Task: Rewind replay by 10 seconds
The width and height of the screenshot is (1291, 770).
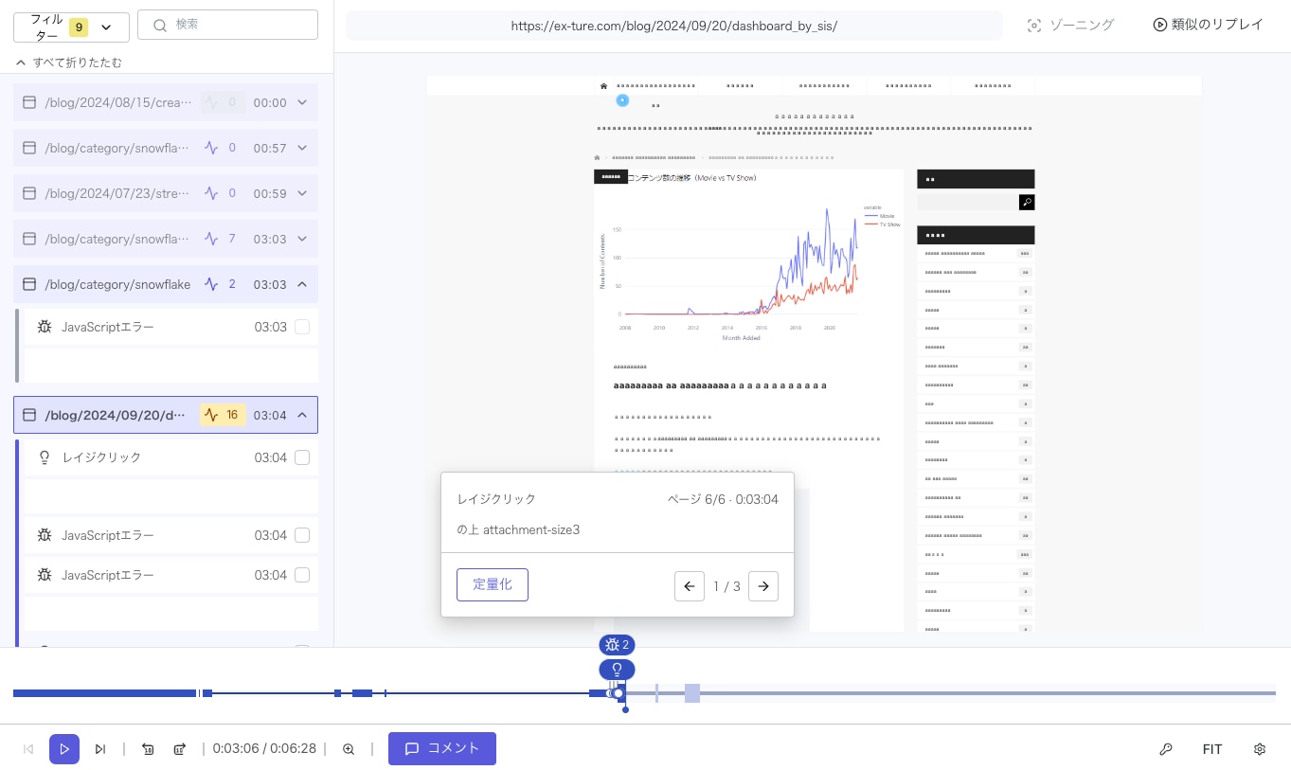Action: coord(148,749)
